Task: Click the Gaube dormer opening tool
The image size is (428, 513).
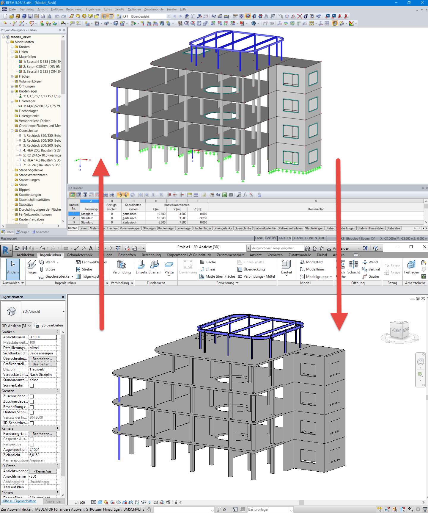Action: (x=371, y=276)
